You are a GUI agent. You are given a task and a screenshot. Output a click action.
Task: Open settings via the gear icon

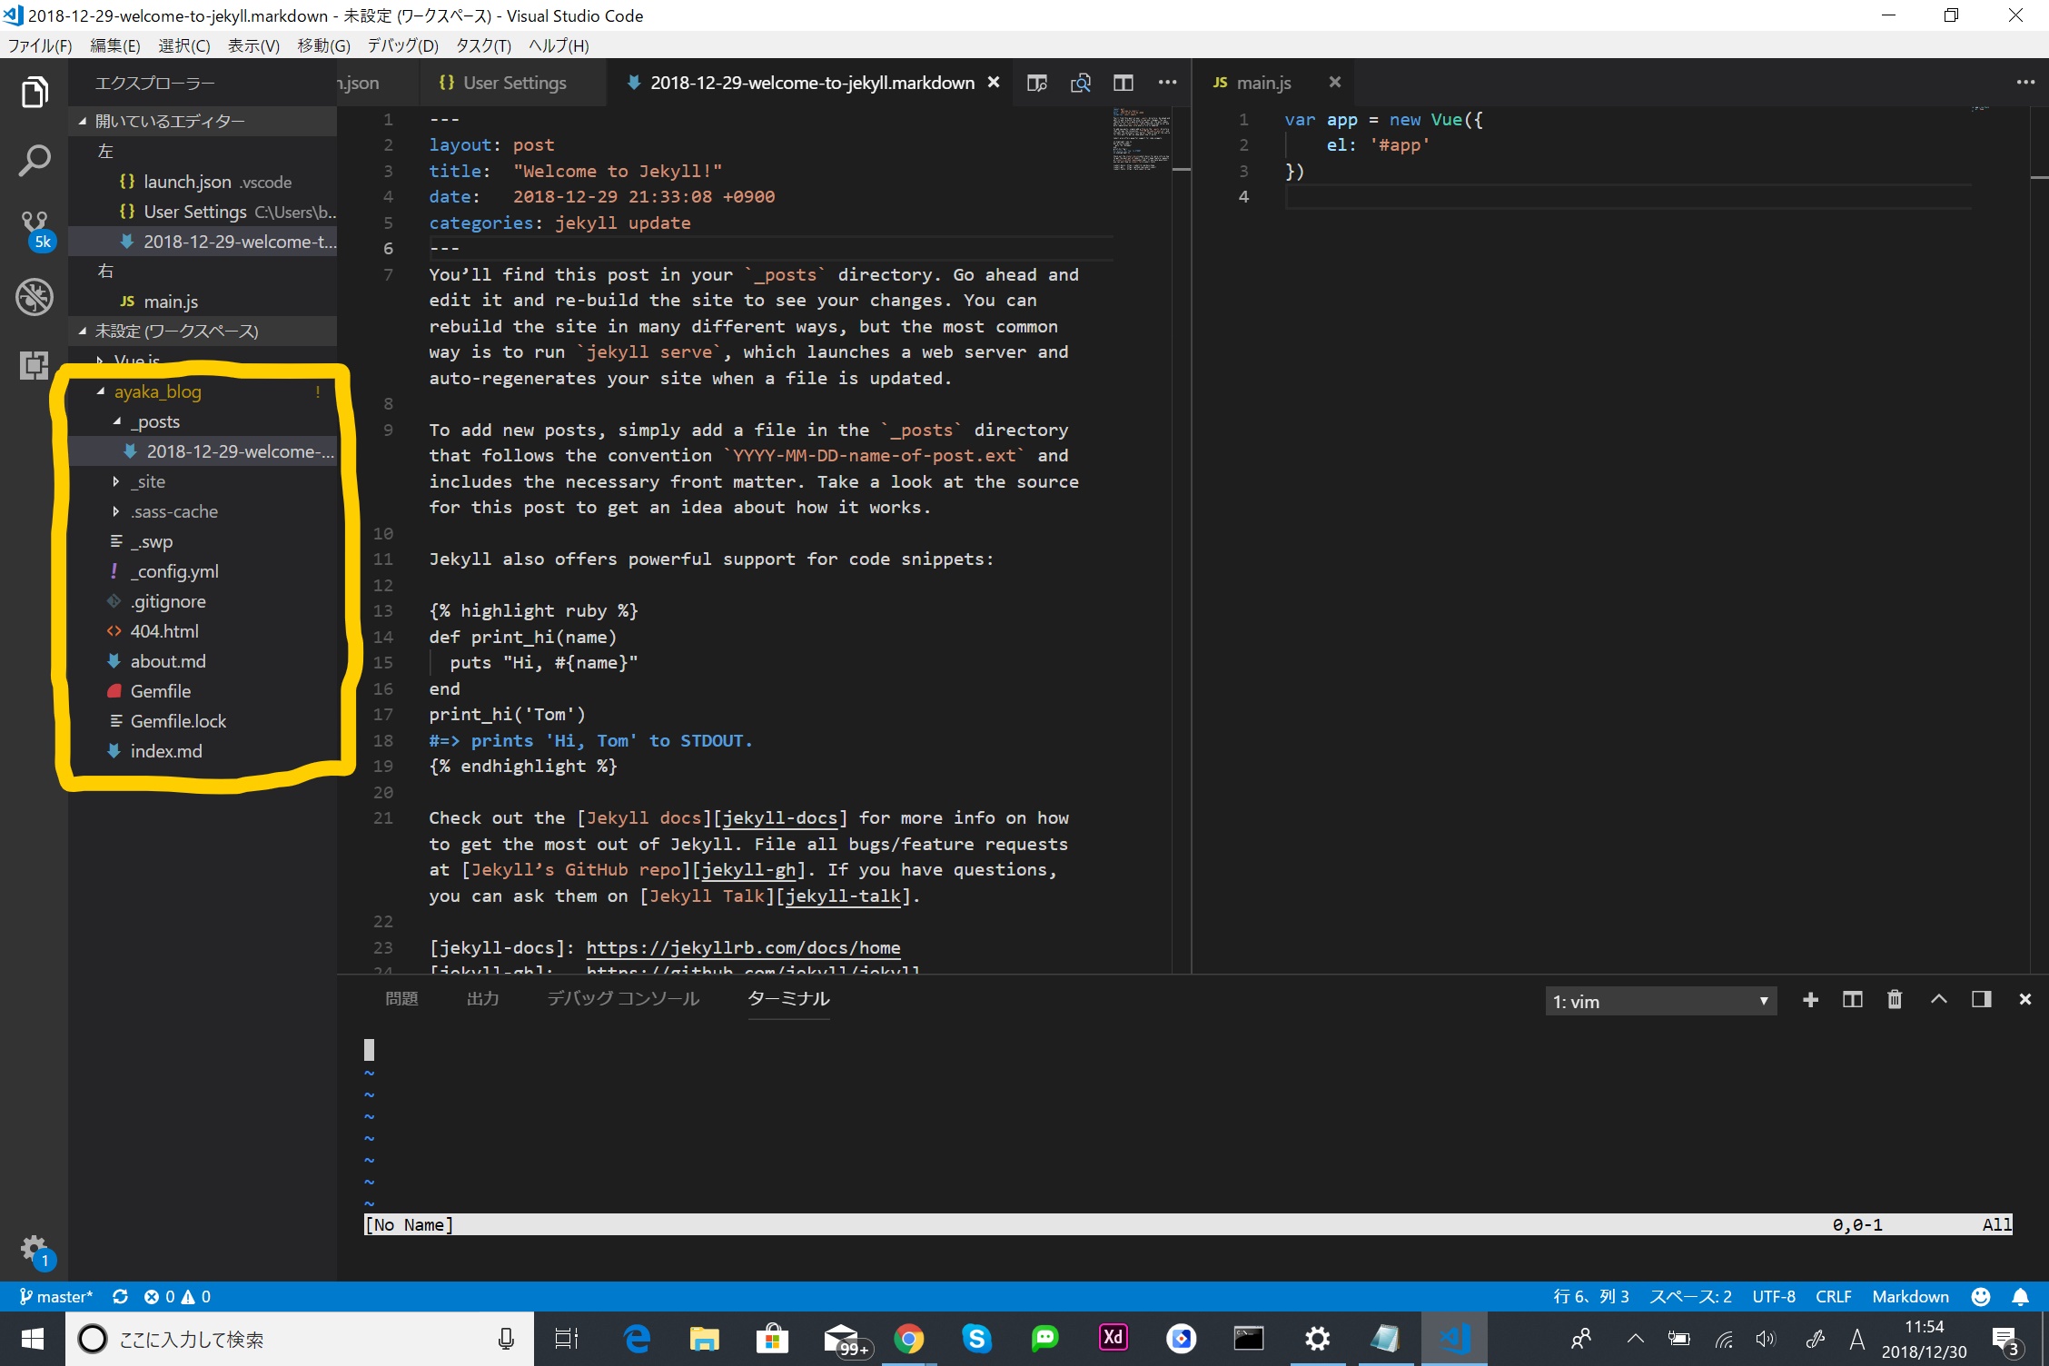tap(35, 1248)
